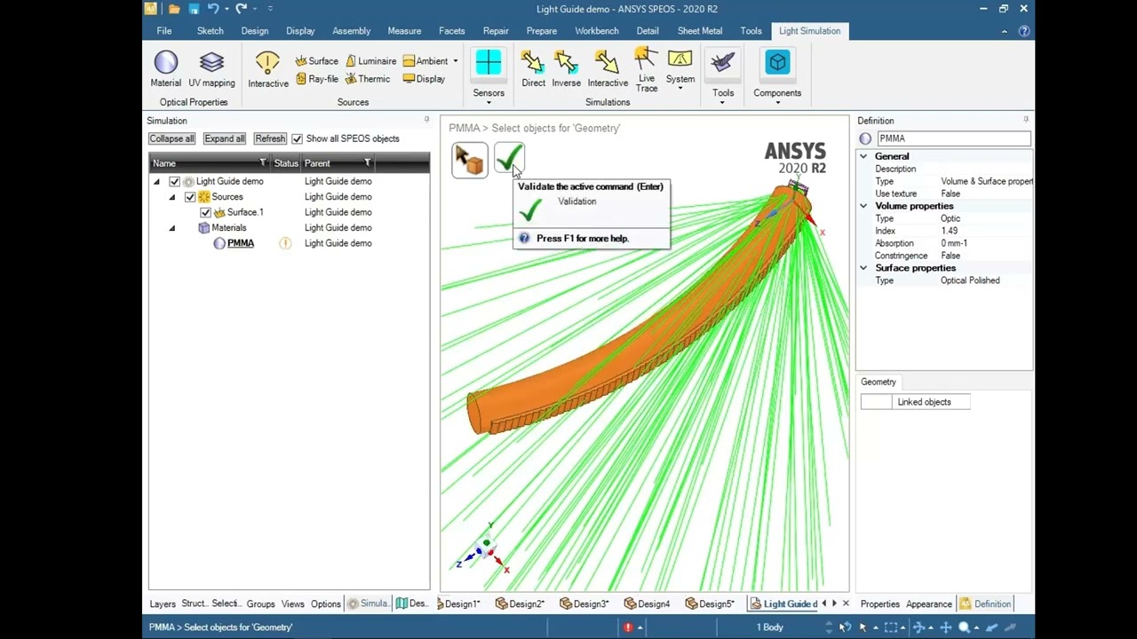
Task: Click the Sensors icon
Action: coord(489,64)
